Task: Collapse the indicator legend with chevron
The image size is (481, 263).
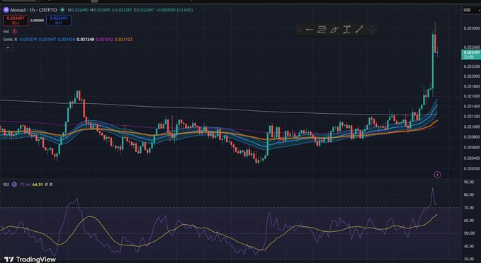Action: pyautogui.click(x=8, y=48)
